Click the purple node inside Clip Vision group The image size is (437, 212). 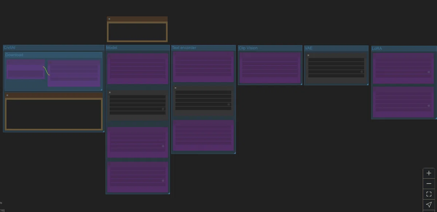[270, 68]
